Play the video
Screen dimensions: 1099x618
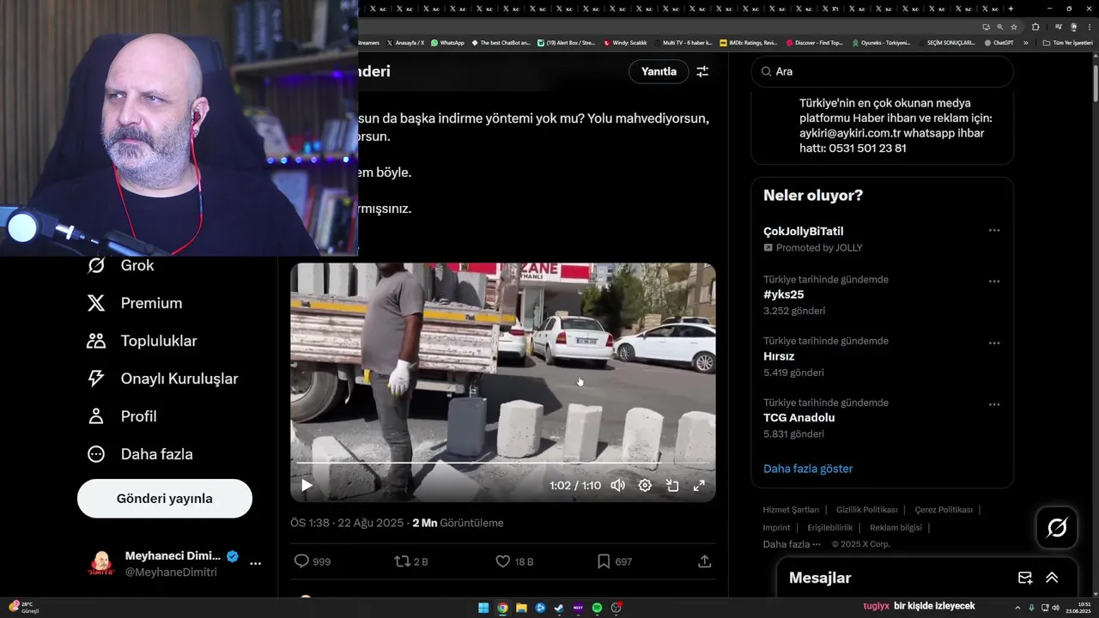pyautogui.click(x=307, y=486)
